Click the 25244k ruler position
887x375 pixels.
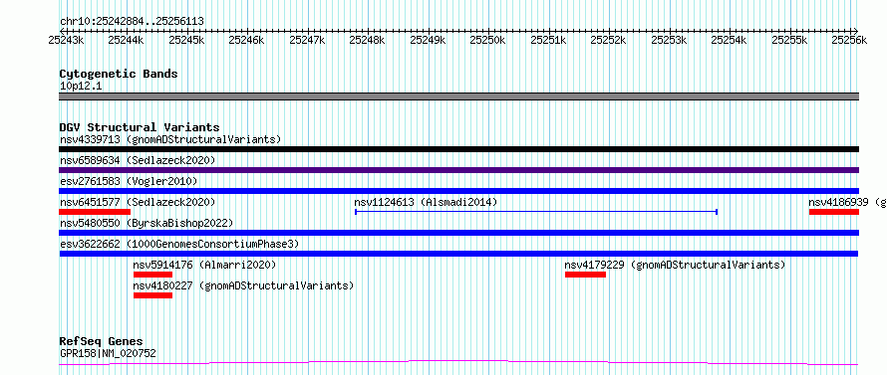127,40
